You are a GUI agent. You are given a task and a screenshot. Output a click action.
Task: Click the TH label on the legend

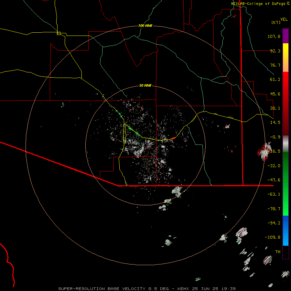tap(278, 252)
